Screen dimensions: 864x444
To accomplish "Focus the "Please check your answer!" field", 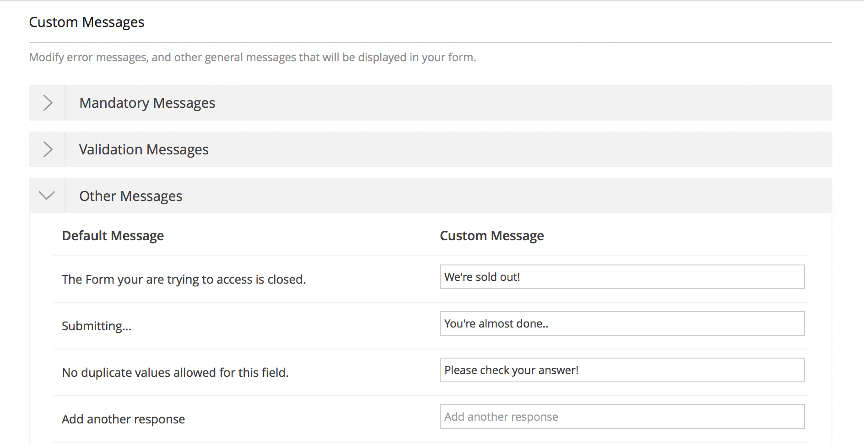I will tap(621, 370).
